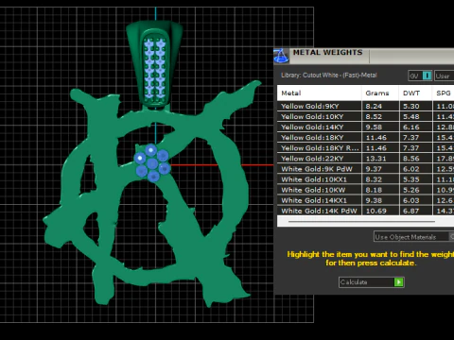
Task: Click the horizontal scrollbar under the metals table
Action: 361,222
